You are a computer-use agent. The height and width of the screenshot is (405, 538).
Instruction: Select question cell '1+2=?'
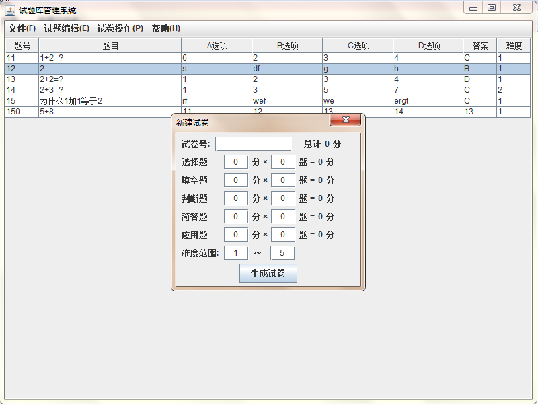tap(110, 58)
